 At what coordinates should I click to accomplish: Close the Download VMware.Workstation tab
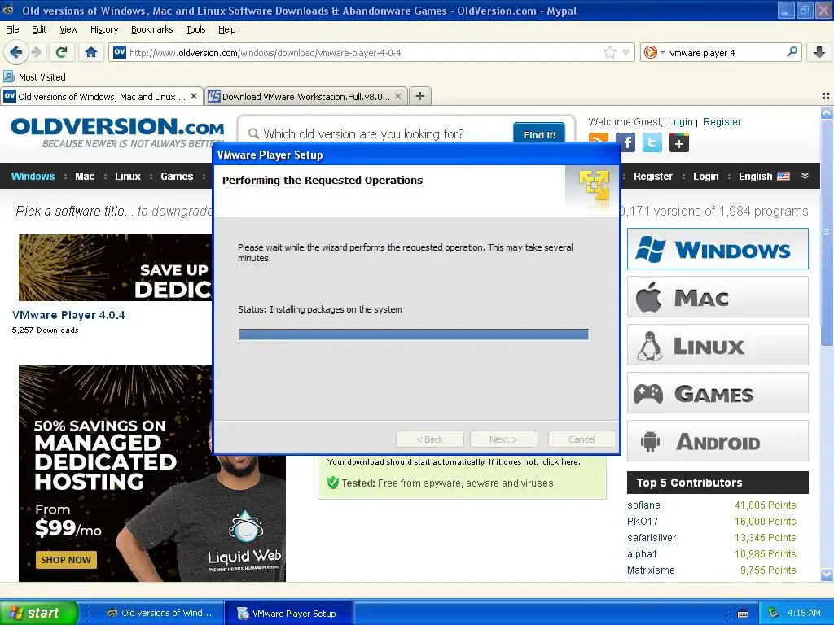pyautogui.click(x=397, y=96)
